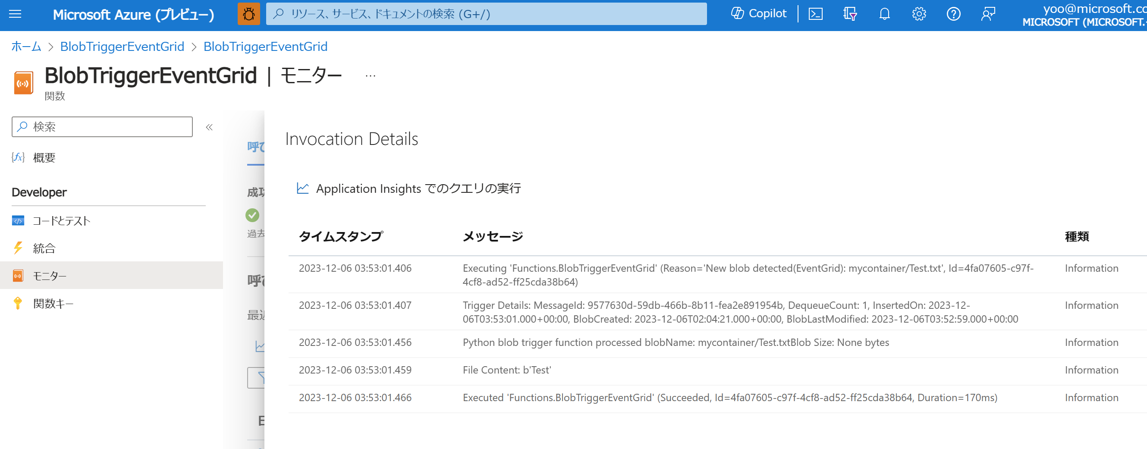This screenshot has height=449, width=1147.
Task: Open the help question-mark icon
Action: (953, 14)
